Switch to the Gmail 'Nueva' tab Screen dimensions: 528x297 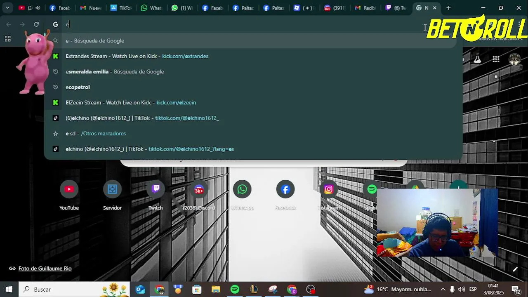(90, 8)
